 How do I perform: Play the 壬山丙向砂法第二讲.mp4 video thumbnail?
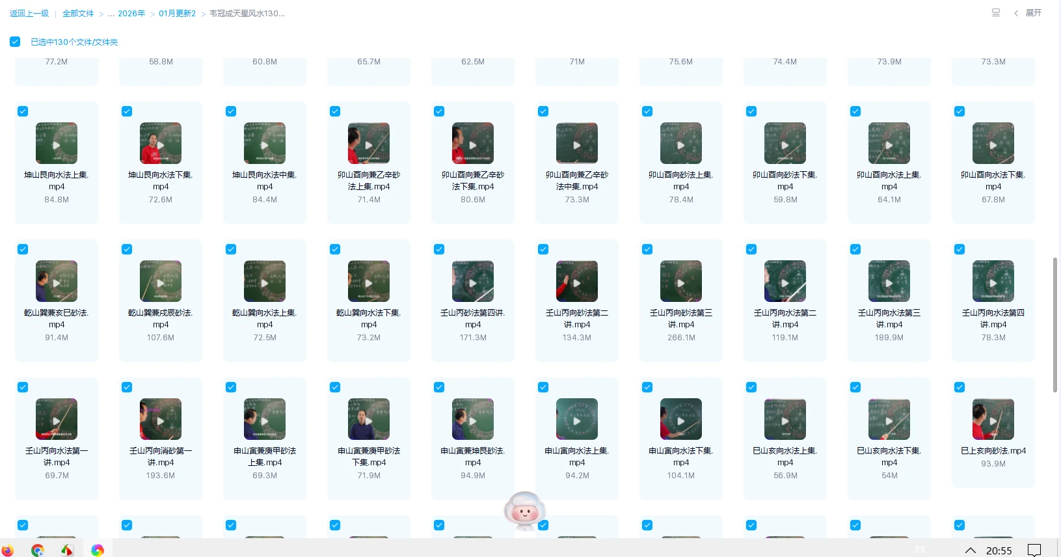[577, 281]
